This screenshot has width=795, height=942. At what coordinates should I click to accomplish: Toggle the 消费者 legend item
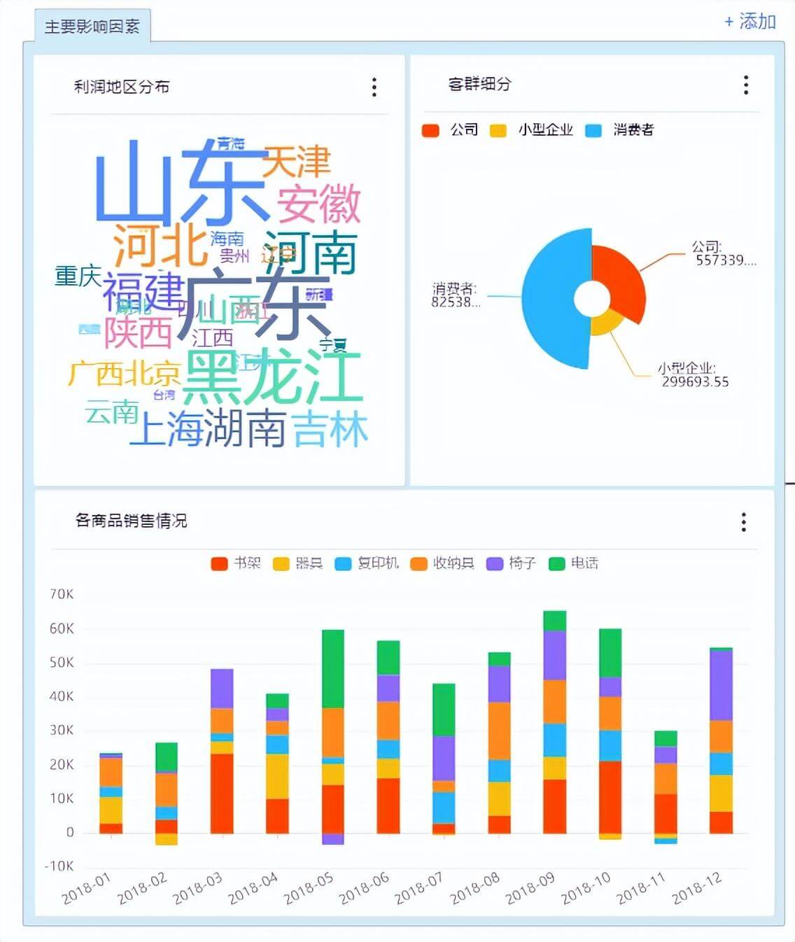click(620, 130)
